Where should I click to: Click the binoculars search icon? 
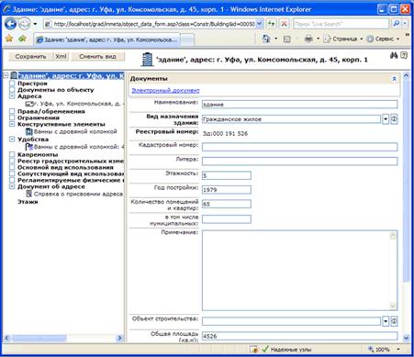coord(394,55)
